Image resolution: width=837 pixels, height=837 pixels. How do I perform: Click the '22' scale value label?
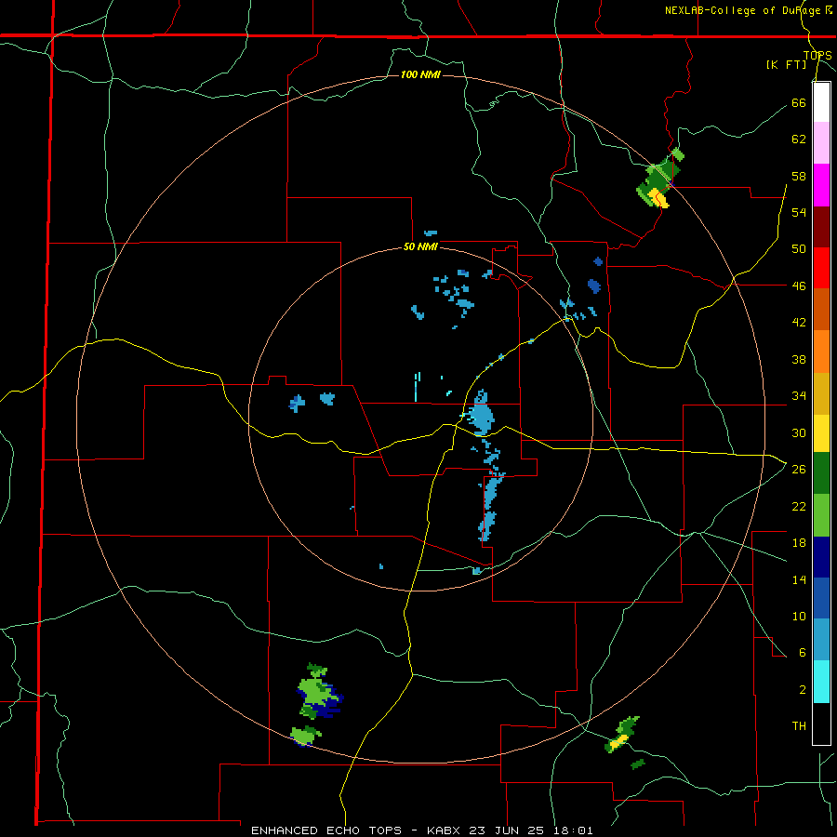tap(799, 506)
